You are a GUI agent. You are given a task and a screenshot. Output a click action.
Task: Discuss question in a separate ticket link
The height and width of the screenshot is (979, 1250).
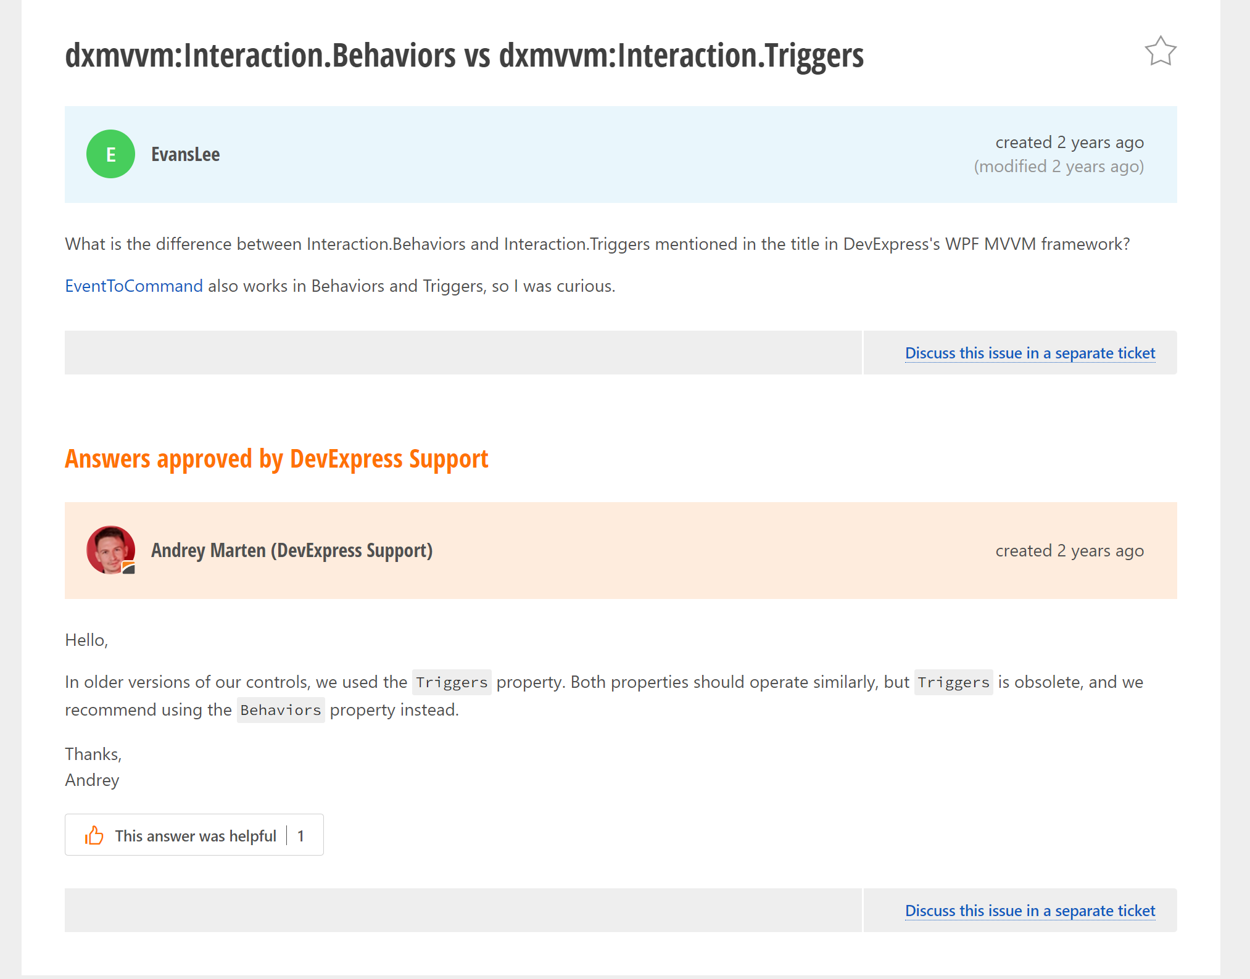point(1030,353)
